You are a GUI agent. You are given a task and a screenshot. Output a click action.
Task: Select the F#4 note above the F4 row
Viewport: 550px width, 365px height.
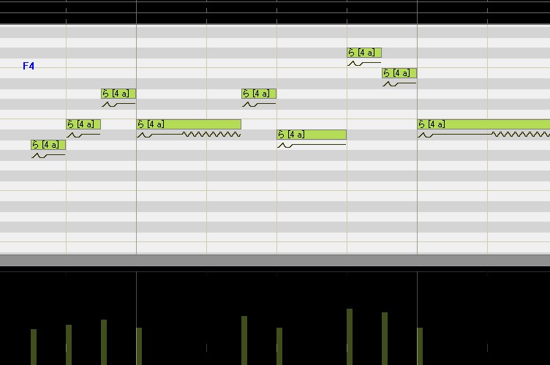point(364,53)
